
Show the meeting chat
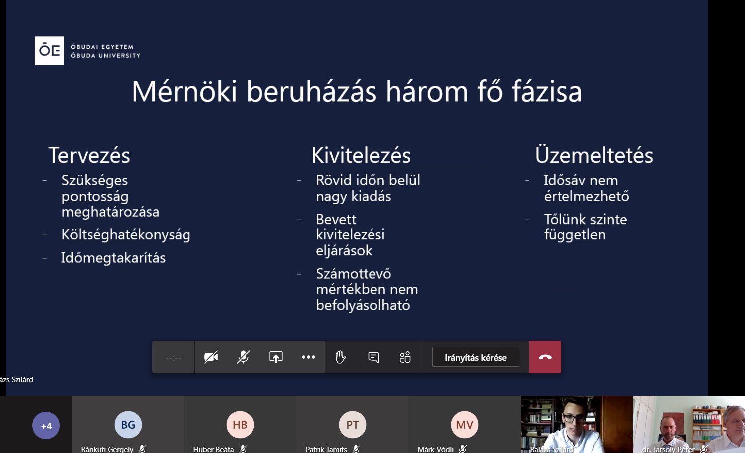(x=373, y=357)
